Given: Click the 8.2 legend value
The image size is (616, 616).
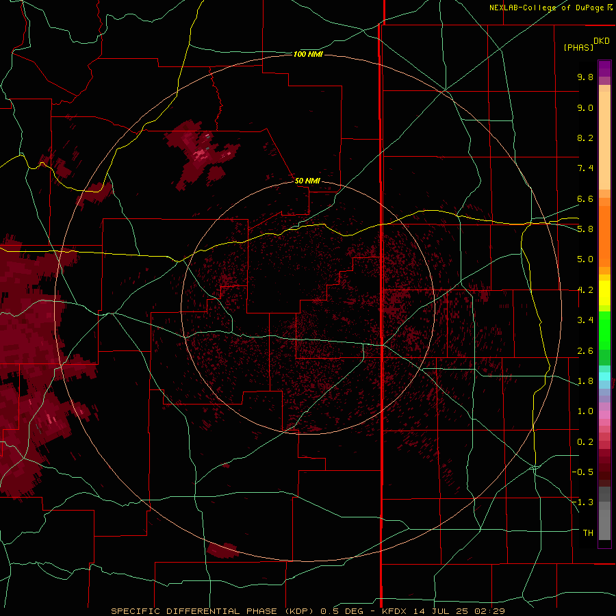Looking at the screenshot, I should [x=585, y=138].
